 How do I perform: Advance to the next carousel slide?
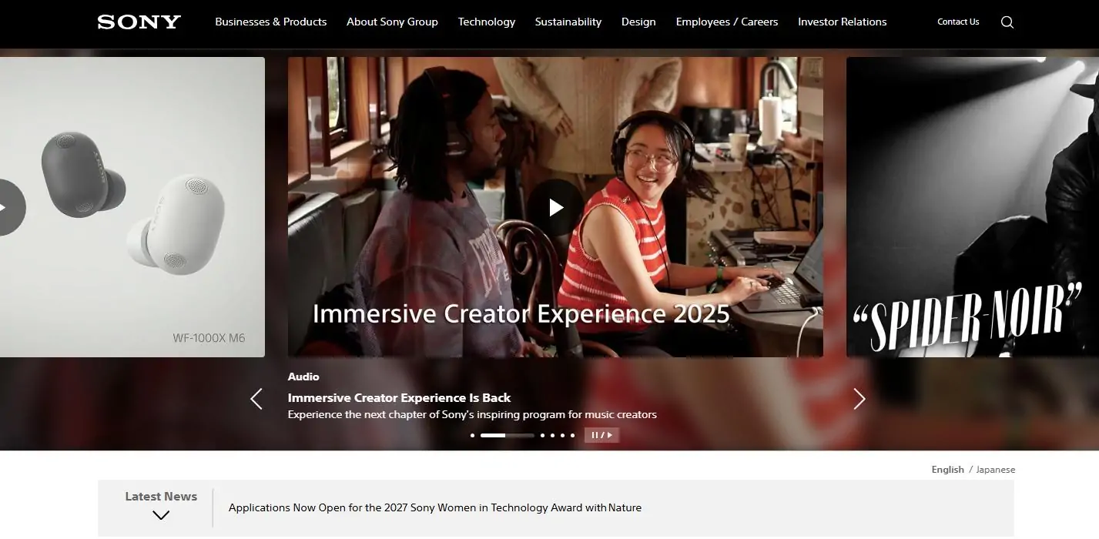pyautogui.click(x=859, y=399)
